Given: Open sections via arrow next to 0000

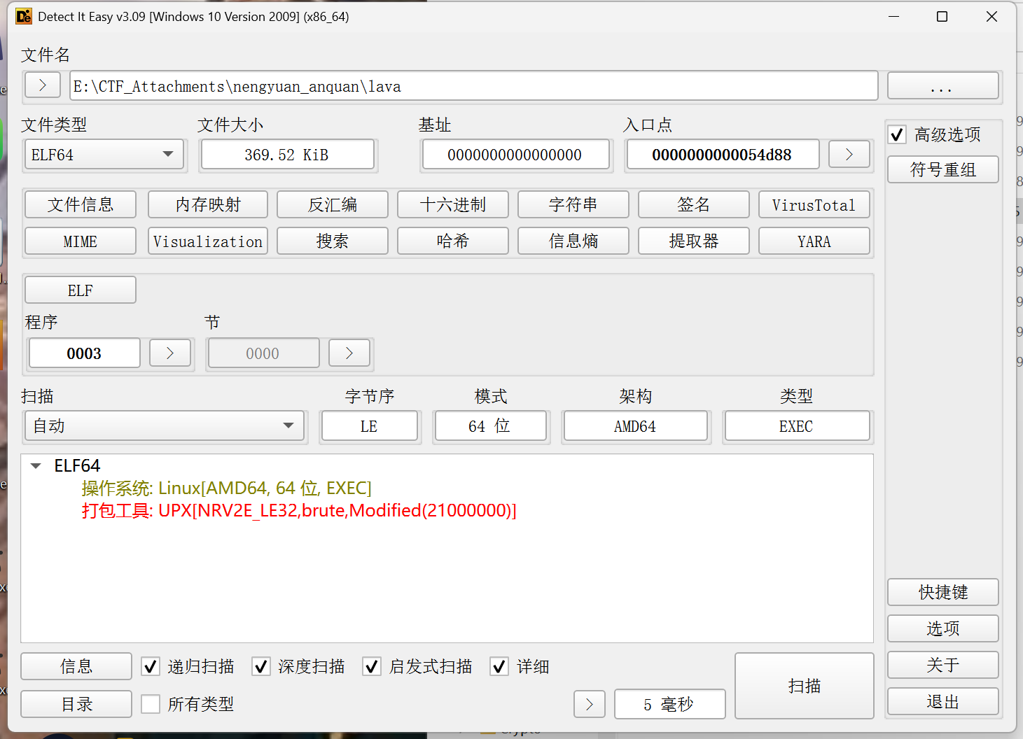Looking at the screenshot, I should click(x=349, y=353).
